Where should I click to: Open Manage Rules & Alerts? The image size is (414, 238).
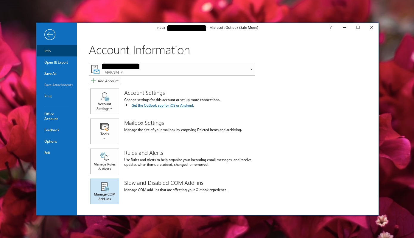[x=105, y=161]
